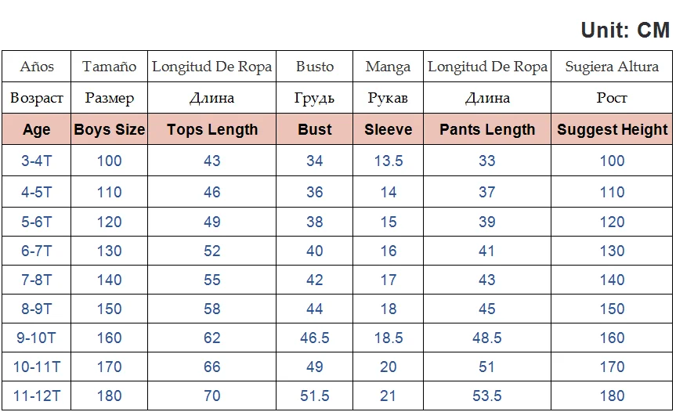The image size is (676, 412).
Task: Click the '3-4T' age row cell
Action: click(x=37, y=161)
